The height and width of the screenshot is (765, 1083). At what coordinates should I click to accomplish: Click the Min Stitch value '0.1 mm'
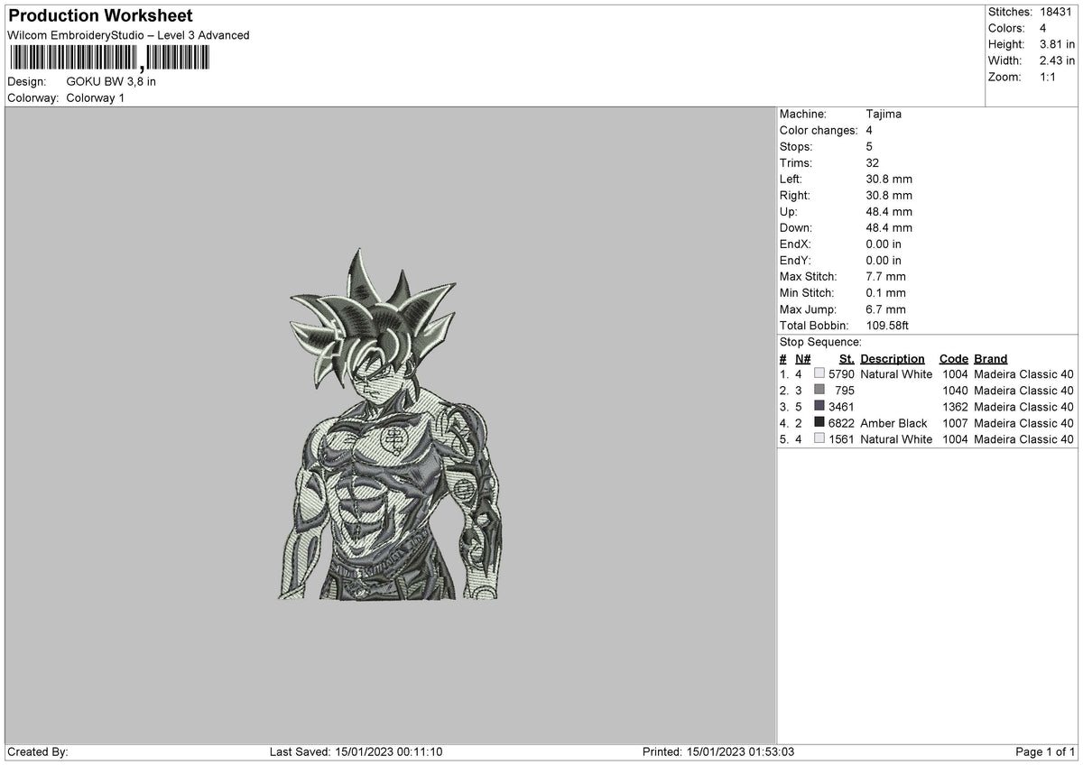pos(885,293)
